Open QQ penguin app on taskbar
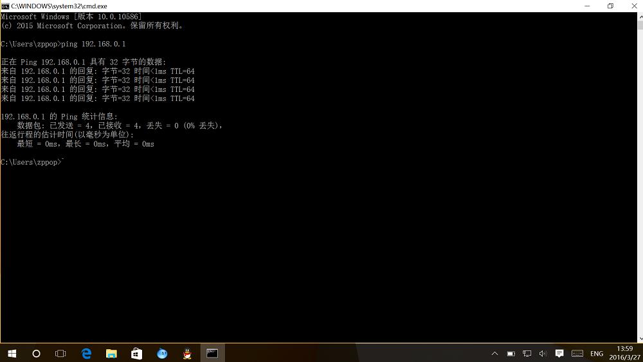 tap(187, 354)
